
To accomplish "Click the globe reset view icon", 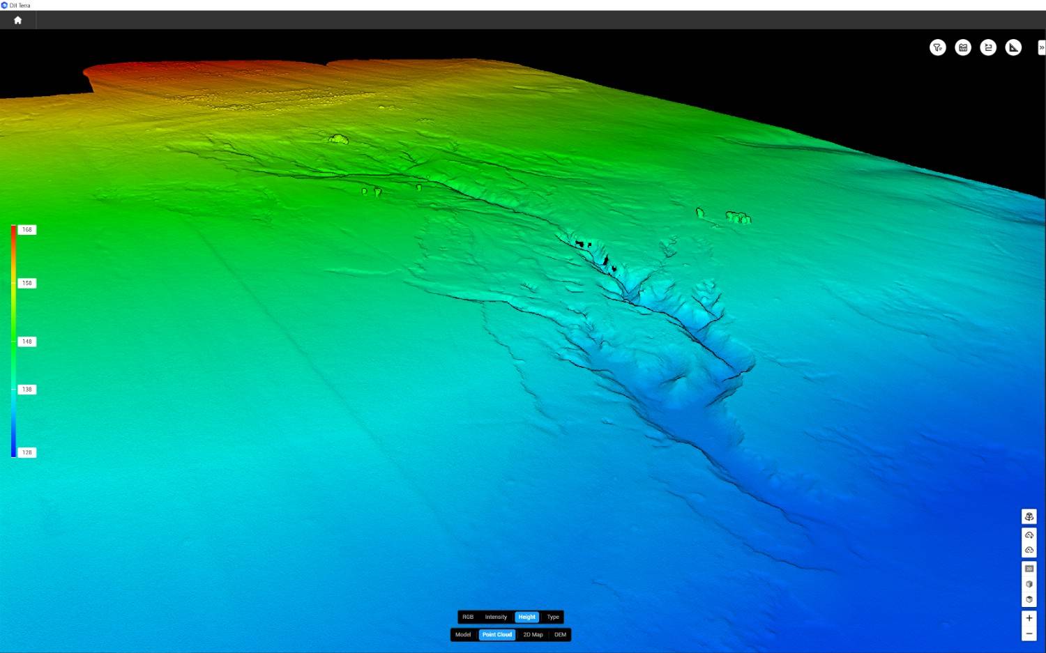I will (1029, 516).
